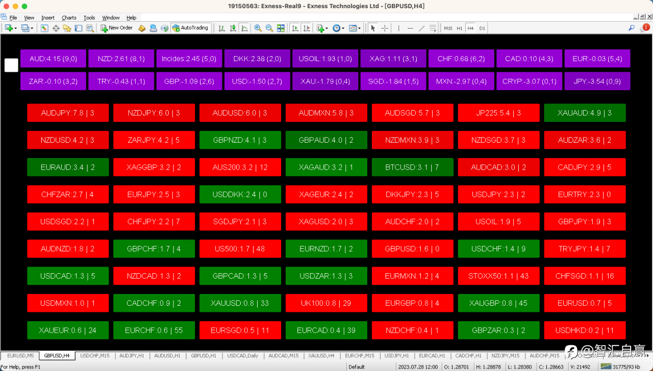The height and width of the screenshot is (371, 653).
Task: Expand the templates dropdown
Action: (355, 28)
